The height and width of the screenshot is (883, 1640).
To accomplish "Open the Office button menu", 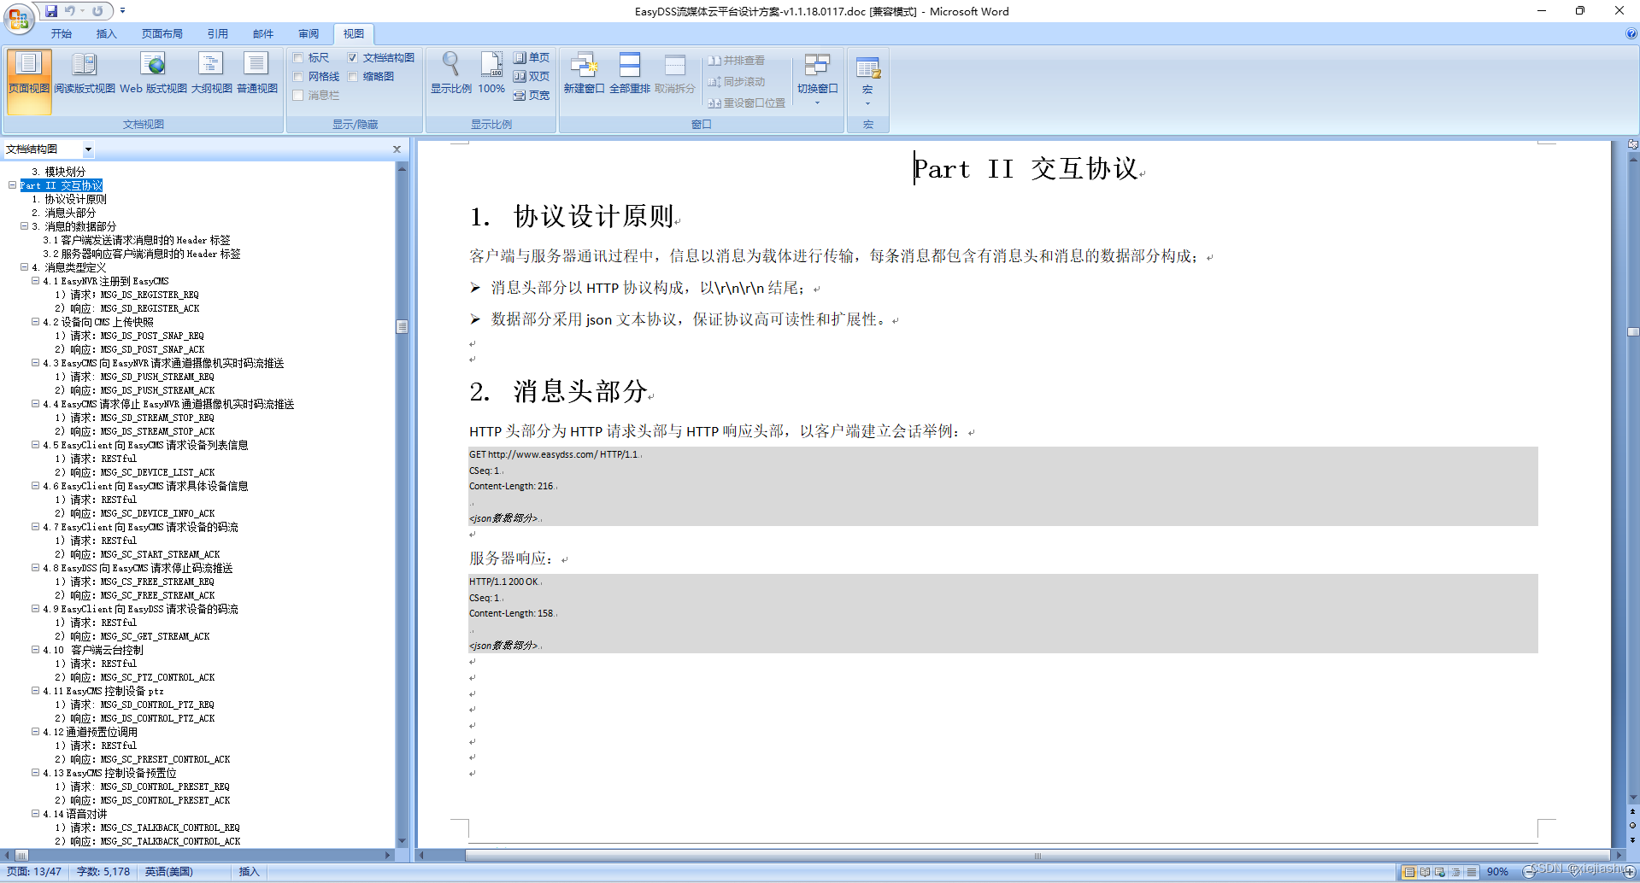I will [19, 17].
